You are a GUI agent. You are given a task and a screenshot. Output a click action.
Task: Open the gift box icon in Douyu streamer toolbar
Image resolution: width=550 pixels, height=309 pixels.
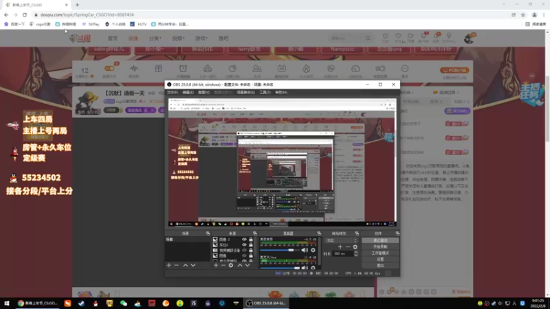click(159, 69)
